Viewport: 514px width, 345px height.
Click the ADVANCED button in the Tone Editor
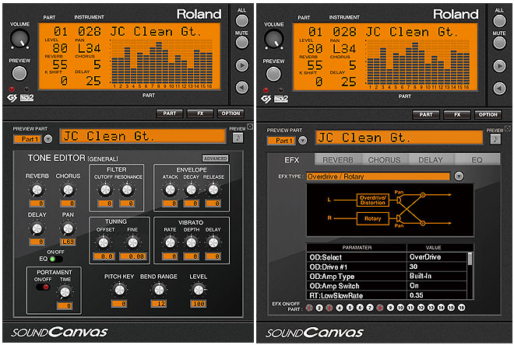tap(215, 159)
